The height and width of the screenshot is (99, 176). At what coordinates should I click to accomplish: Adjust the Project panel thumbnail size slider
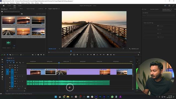15,55
